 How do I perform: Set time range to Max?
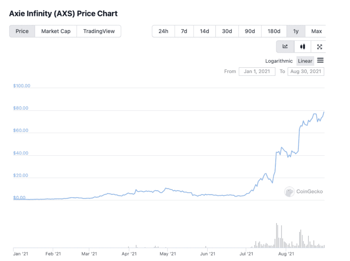coord(316,31)
